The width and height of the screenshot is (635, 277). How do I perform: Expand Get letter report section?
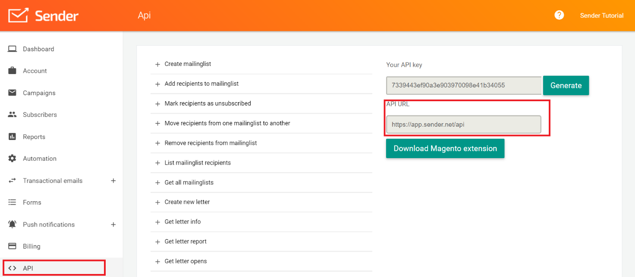coord(261,242)
